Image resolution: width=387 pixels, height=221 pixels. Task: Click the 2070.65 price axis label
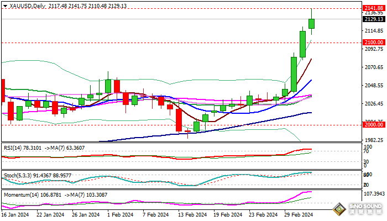(x=374, y=67)
